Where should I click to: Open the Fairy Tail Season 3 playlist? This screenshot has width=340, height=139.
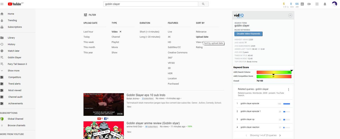tap(18, 64)
